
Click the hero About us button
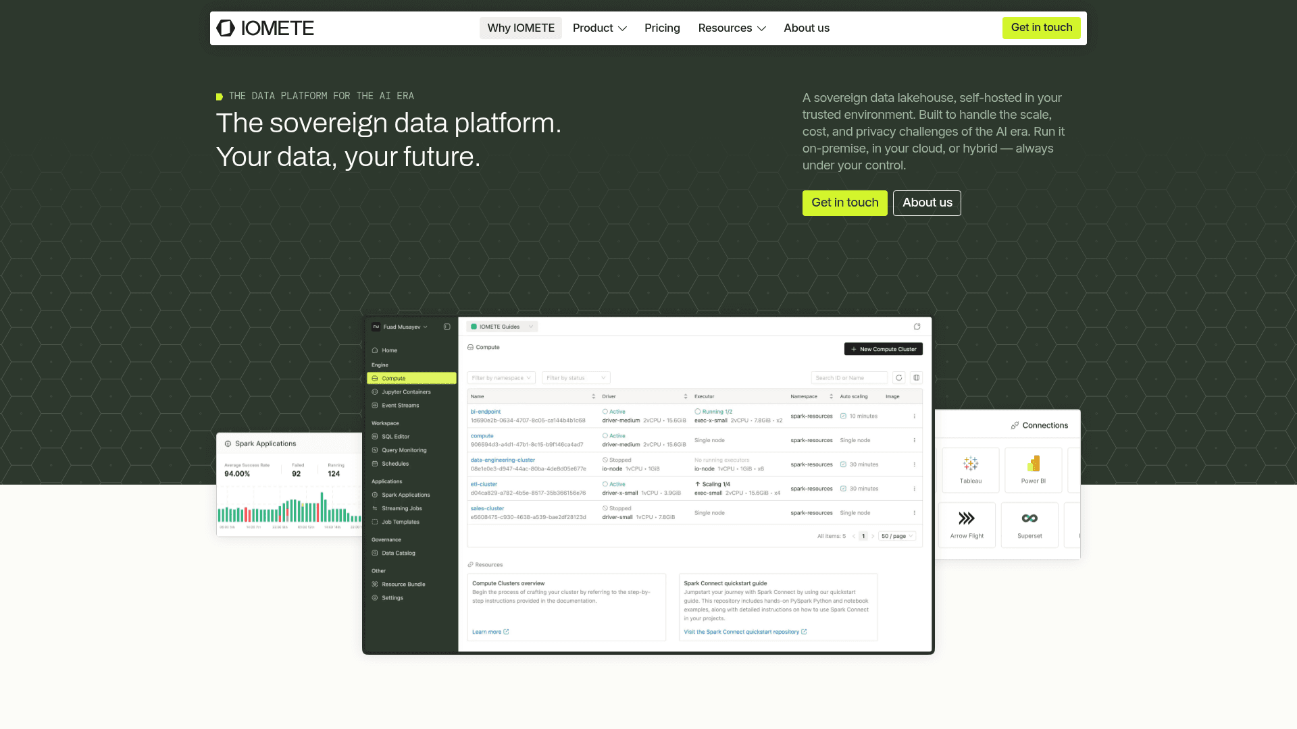click(927, 203)
